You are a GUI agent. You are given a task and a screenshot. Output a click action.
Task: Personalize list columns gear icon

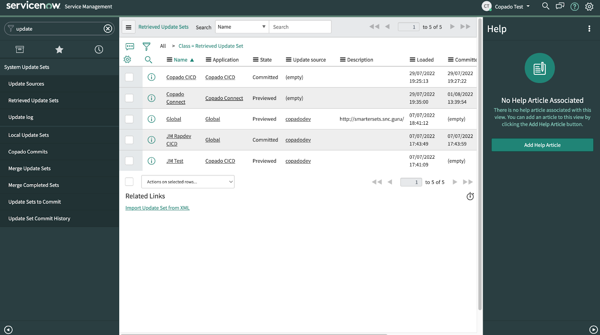[127, 60]
